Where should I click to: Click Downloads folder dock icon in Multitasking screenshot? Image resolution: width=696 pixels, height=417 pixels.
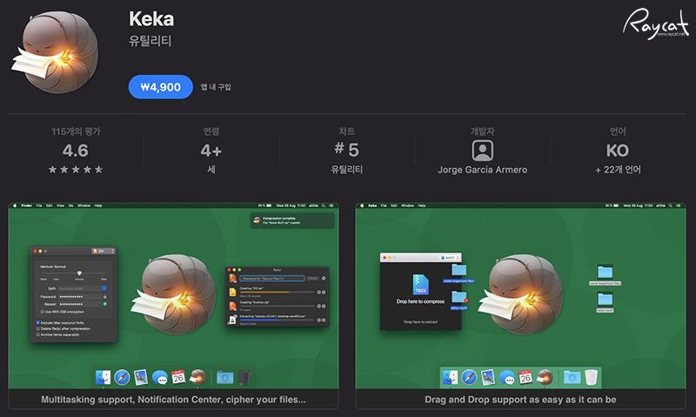tap(225, 378)
